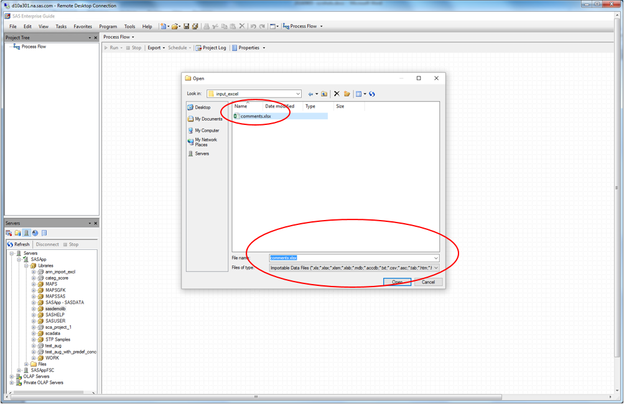Expand the MAPS library node
Screen dimensions: 624x404
click(34, 284)
